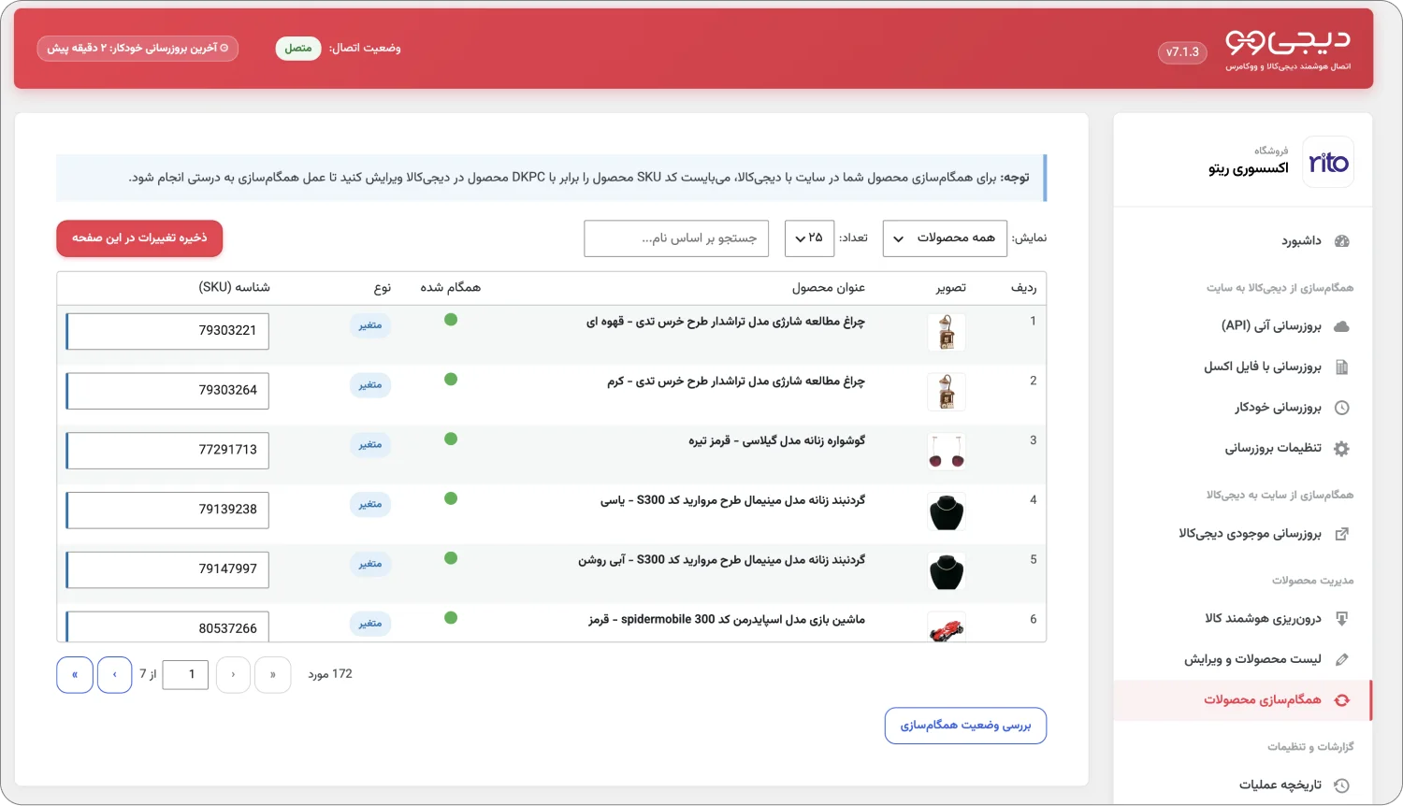Click the smart product import icon
Viewport: 1403px width, 806px height.
[x=1341, y=619]
